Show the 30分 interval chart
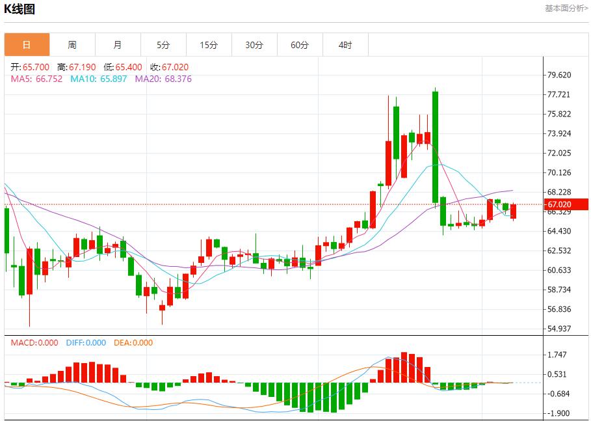Viewport: 591px width, 421px height. pyautogui.click(x=254, y=45)
